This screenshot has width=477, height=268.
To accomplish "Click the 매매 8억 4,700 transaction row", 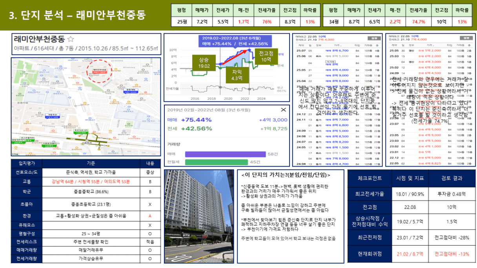I will point(338,164).
